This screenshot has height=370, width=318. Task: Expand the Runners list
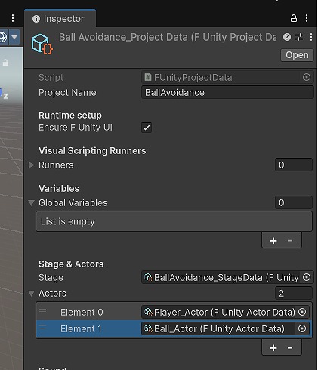pos(31,165)
